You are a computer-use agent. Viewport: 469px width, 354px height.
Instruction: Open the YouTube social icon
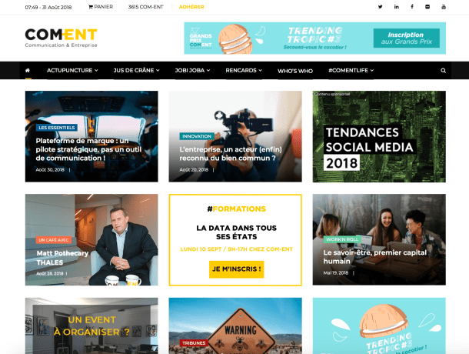[444, 7]
